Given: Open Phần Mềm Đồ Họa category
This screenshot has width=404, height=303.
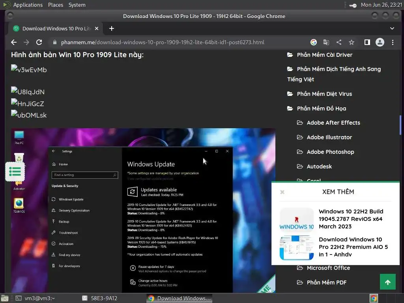Looking at the screenshot, I should 322,108.
